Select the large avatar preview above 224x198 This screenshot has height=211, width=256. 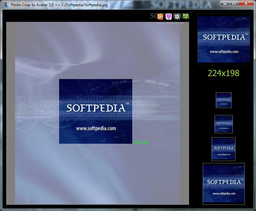tap(223, 39)
